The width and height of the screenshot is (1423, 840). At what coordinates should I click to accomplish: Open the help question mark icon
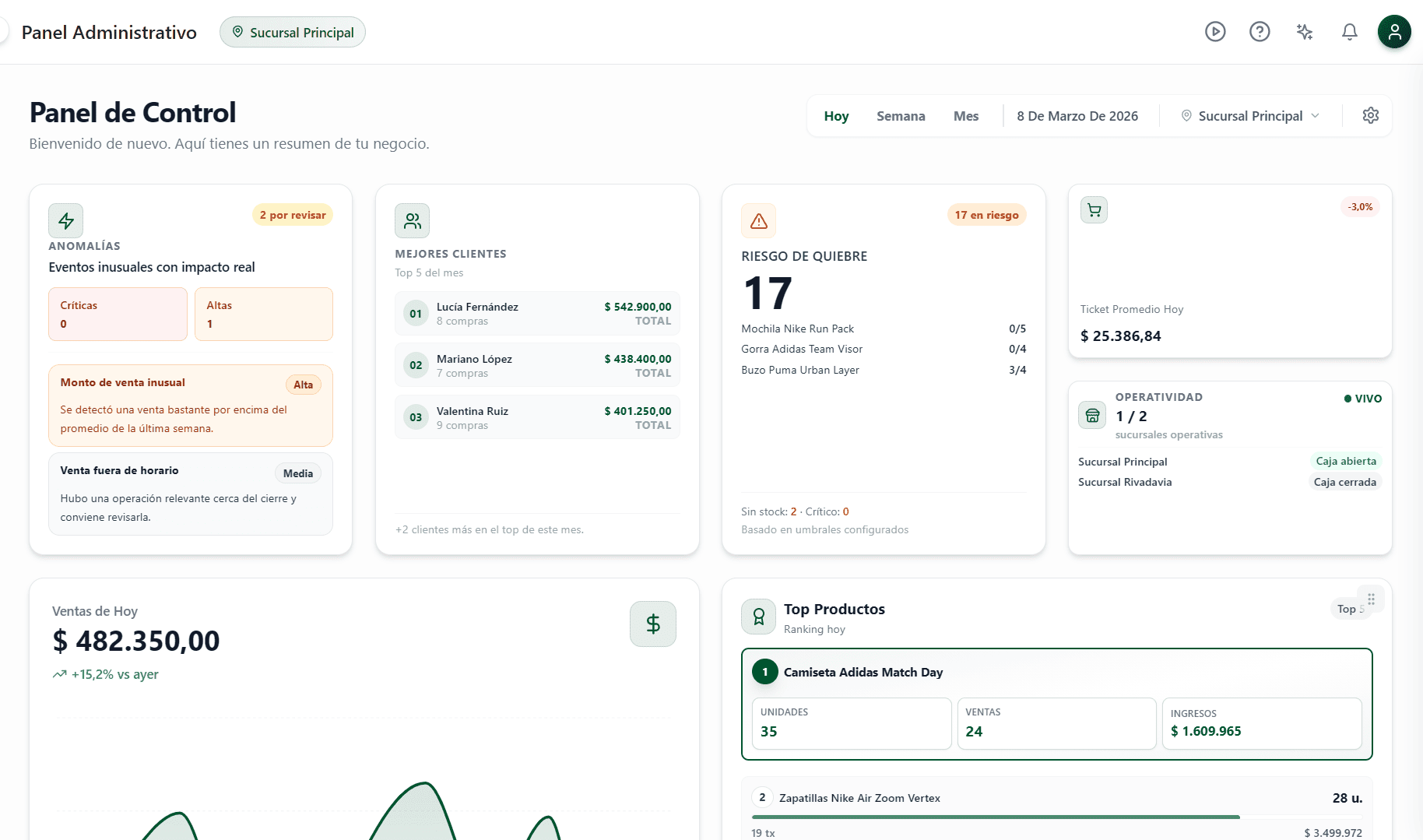pyautogui.click(x=1260, y=32)
